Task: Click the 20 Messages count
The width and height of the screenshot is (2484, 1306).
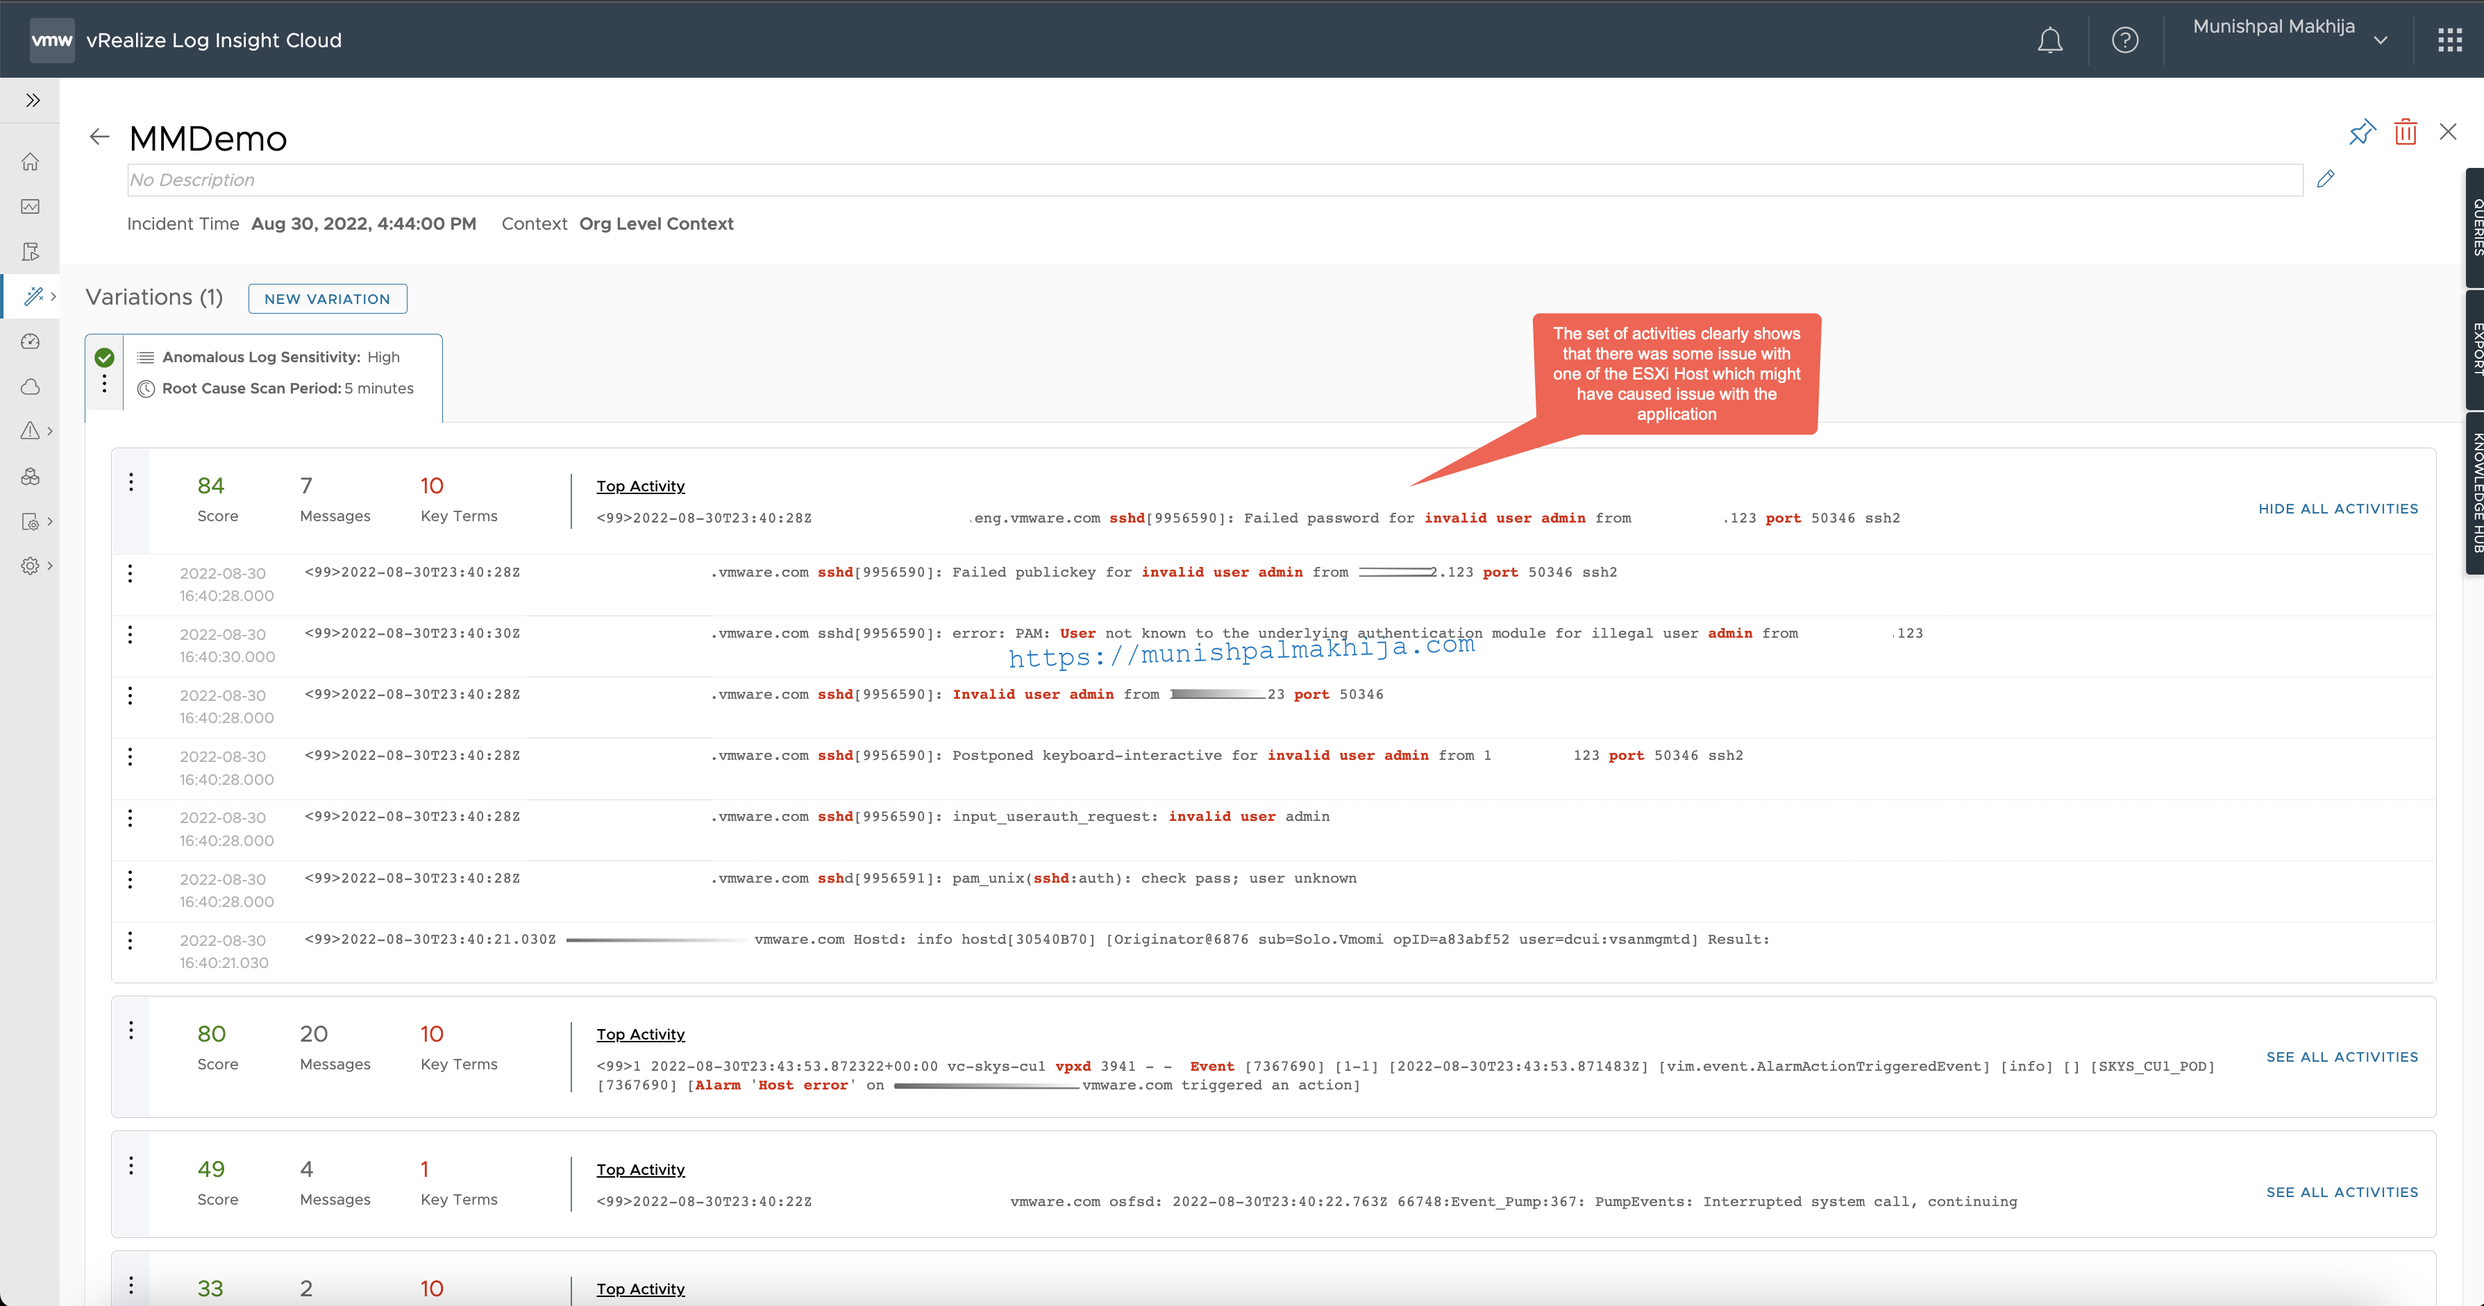Action: coord(314,1034)
